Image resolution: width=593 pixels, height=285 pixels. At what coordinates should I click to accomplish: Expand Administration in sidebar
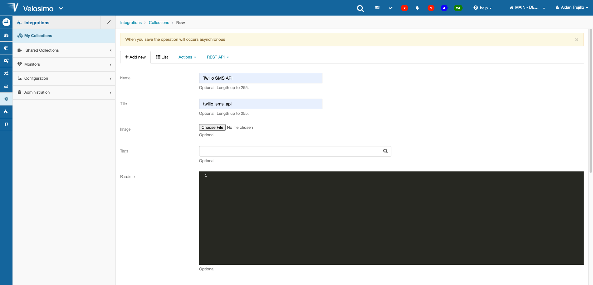tap(64, 92)
